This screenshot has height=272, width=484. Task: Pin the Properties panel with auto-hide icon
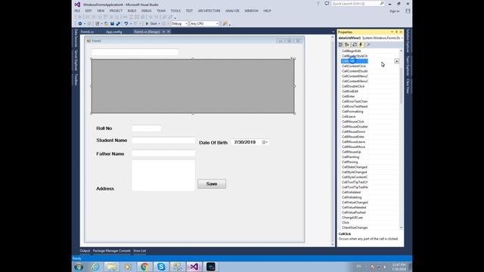tap(396, 32)
